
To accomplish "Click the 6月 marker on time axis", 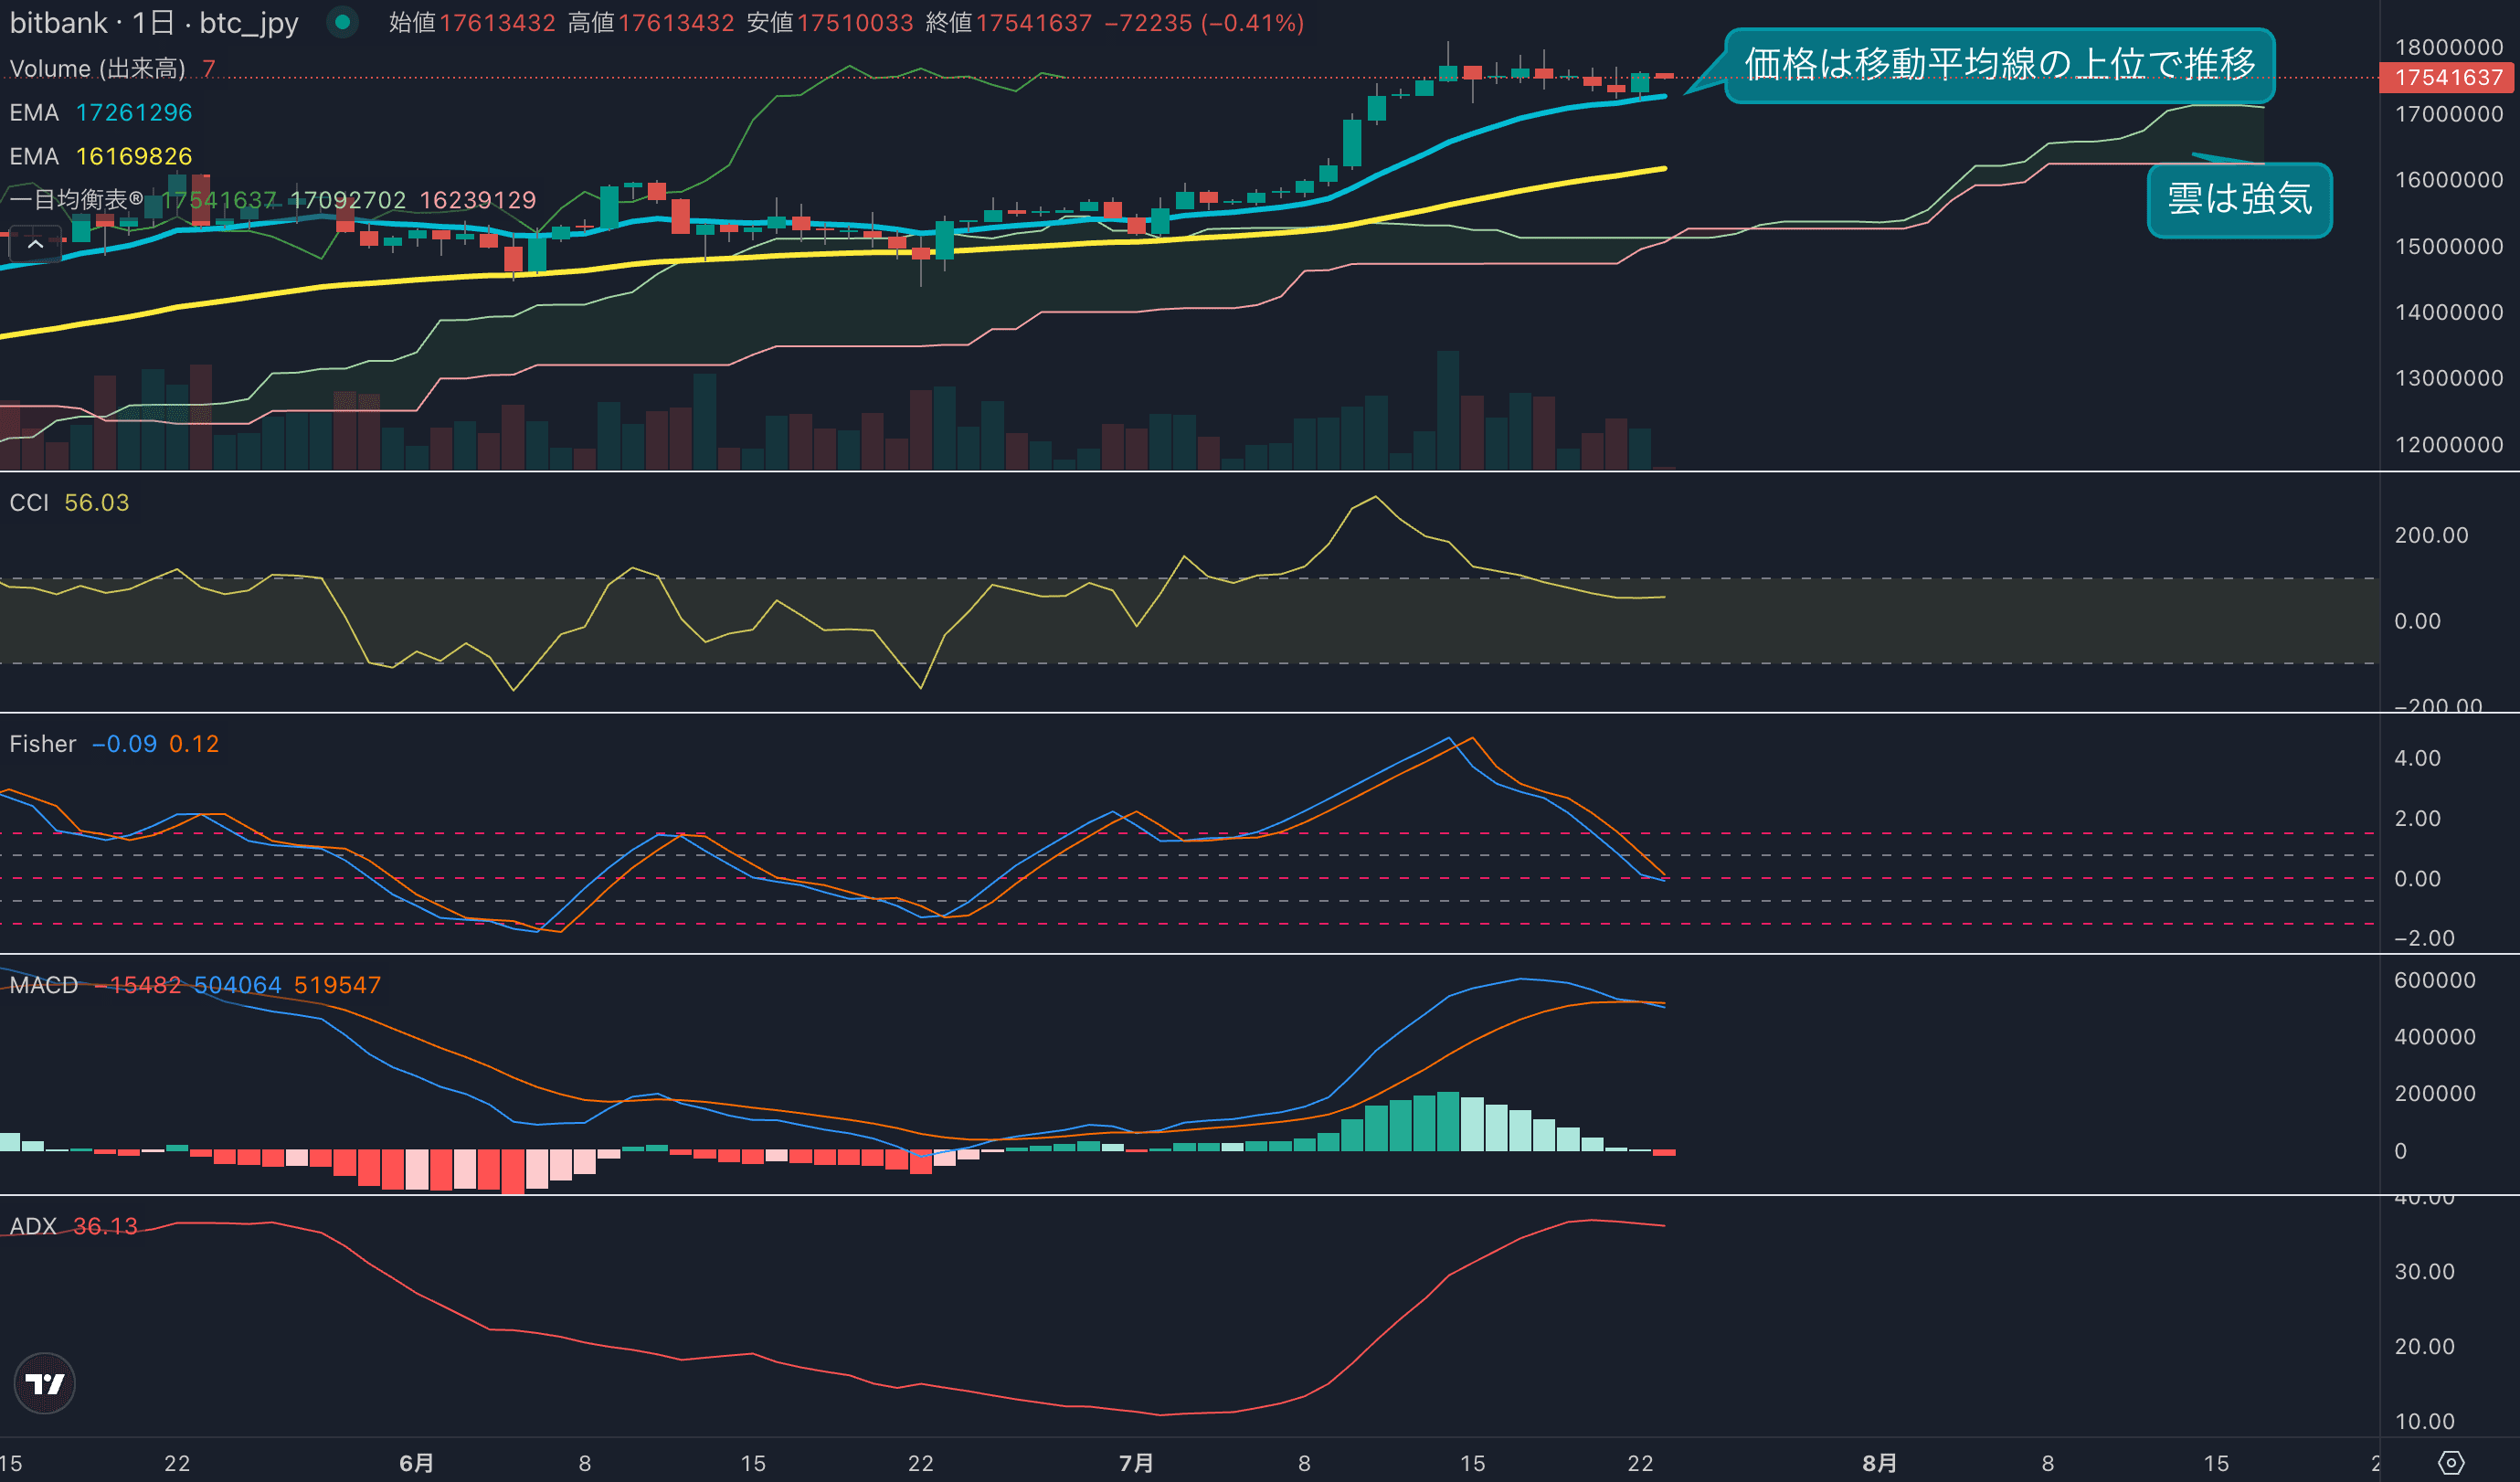I will [x=416, y=1463].
